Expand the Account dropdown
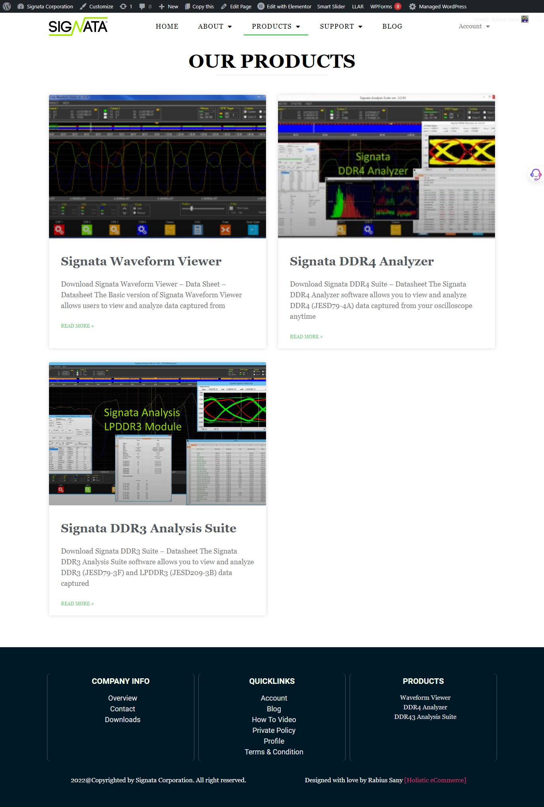This screenshot has width=544, height=807. tap(474, 26)
